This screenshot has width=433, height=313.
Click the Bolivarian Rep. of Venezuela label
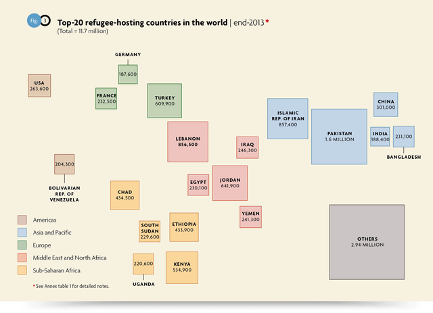(64, 194)
